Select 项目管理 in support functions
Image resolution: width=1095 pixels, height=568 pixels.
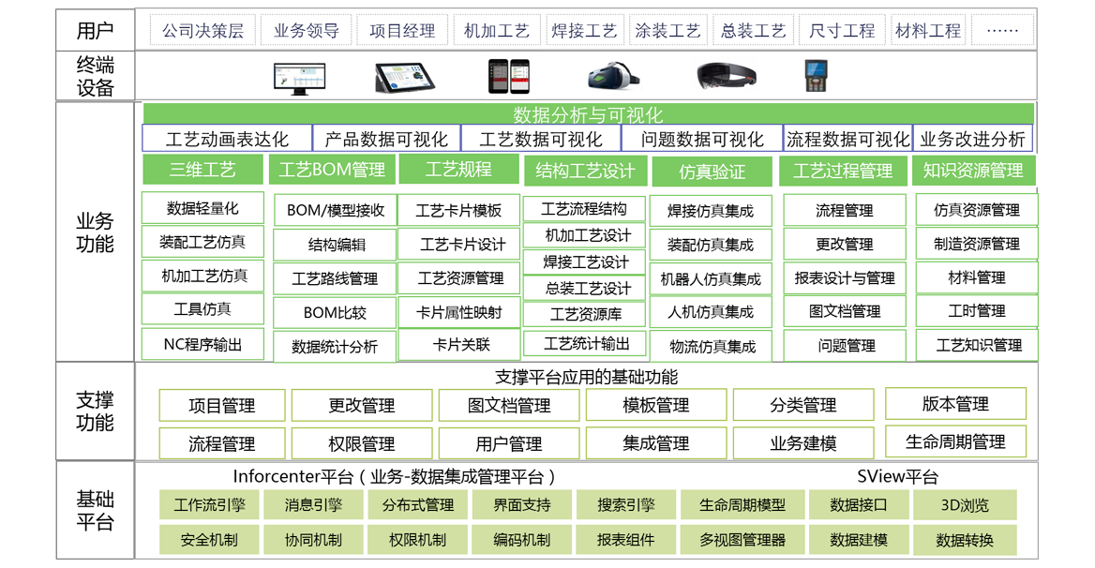222,406
